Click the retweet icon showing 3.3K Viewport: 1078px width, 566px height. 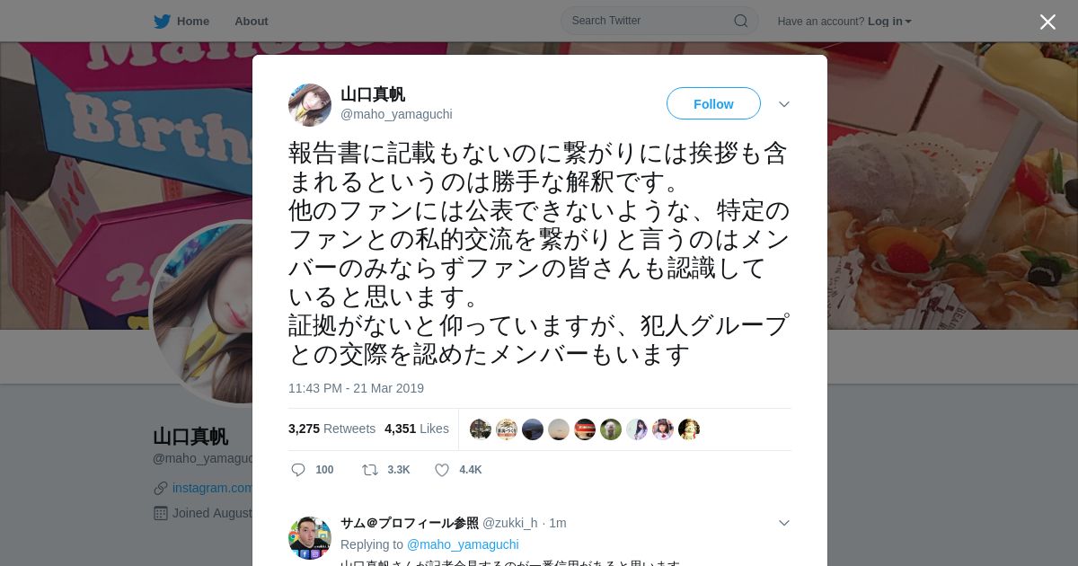(369, 470)
